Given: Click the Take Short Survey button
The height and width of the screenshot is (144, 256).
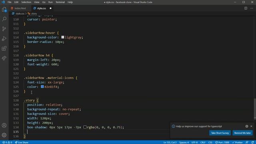Looking at the screenshot, I should pyautogui.click(x=220, y=133).
